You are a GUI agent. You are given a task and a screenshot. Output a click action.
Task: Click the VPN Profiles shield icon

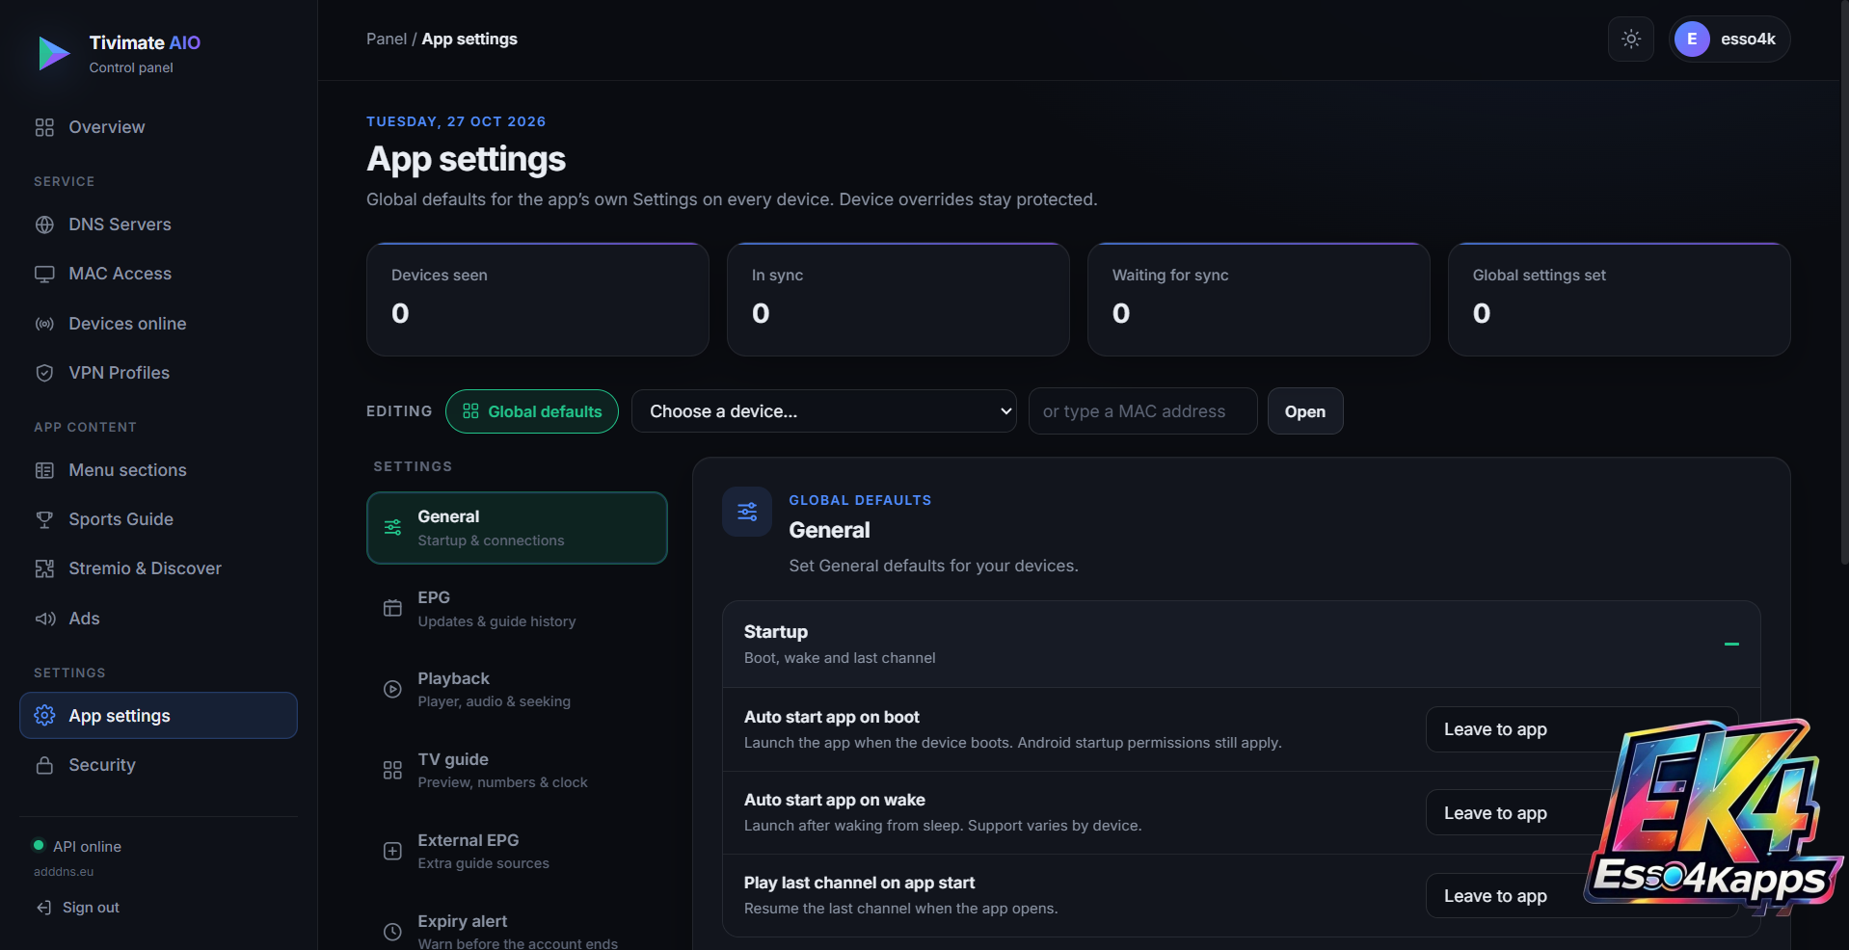[x=44, y=373]
